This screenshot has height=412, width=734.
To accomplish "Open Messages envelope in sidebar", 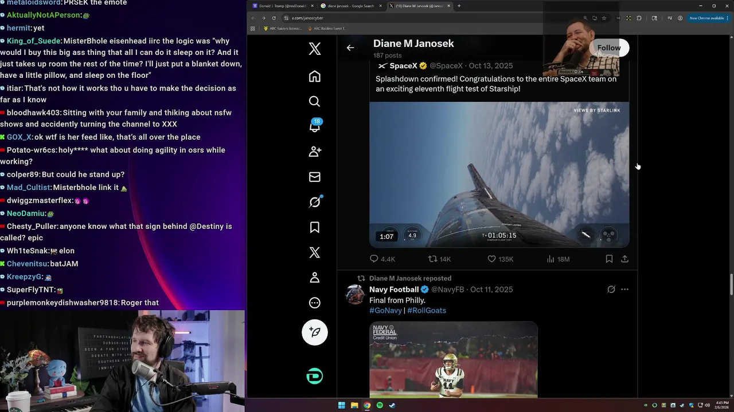I will [315, 177].
